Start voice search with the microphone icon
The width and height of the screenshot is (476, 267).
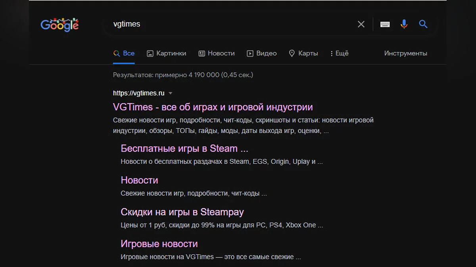(404, 24)
